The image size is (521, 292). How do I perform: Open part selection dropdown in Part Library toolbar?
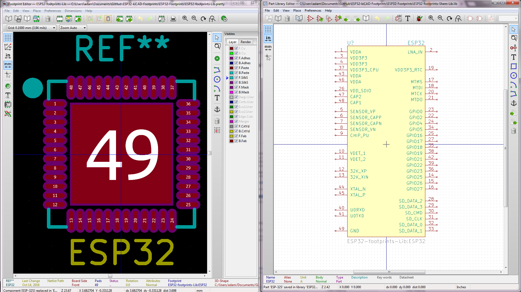[508, 18]
